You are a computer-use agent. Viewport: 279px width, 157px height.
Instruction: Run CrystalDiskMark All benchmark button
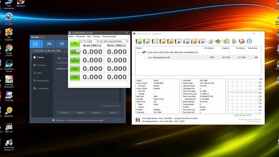coord(75,43)
